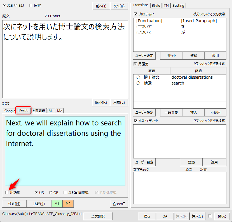Select the 博士論文 glossary entry radio
Image resolution: width=232 pixels, height=222 pixels.
pos(138,78)
